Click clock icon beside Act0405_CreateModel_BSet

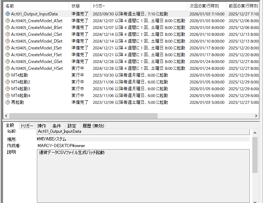coord(8,28)
